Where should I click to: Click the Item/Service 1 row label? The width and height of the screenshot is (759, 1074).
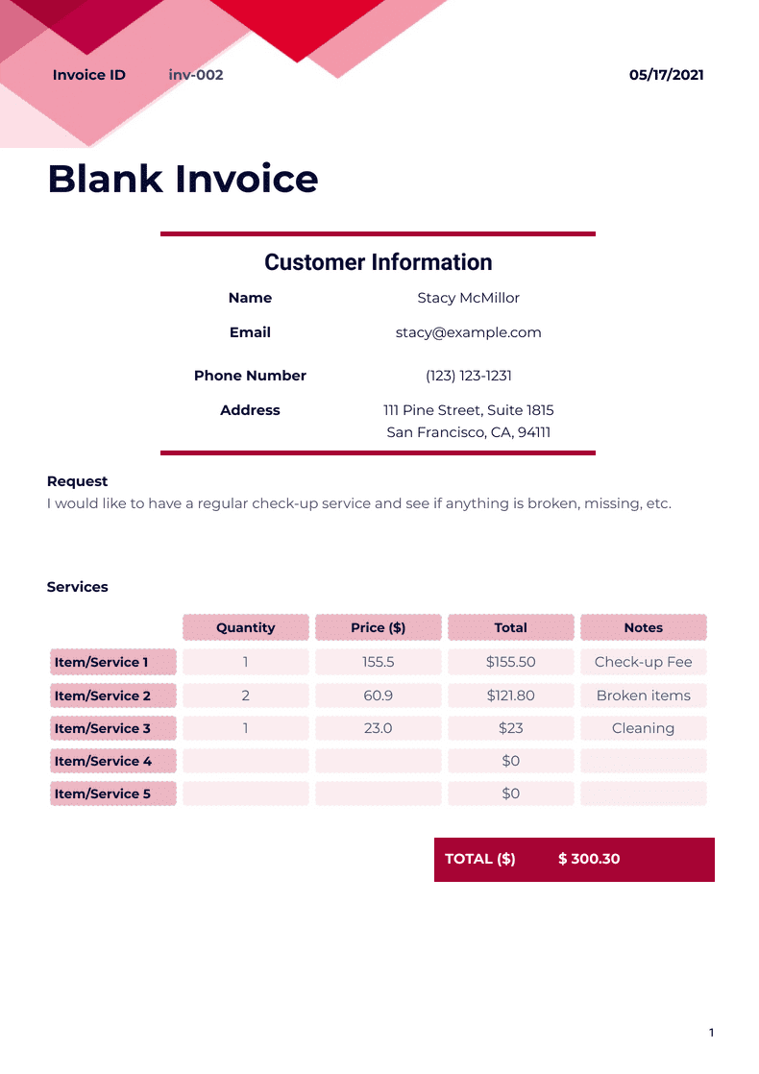(x=113, y=662)
